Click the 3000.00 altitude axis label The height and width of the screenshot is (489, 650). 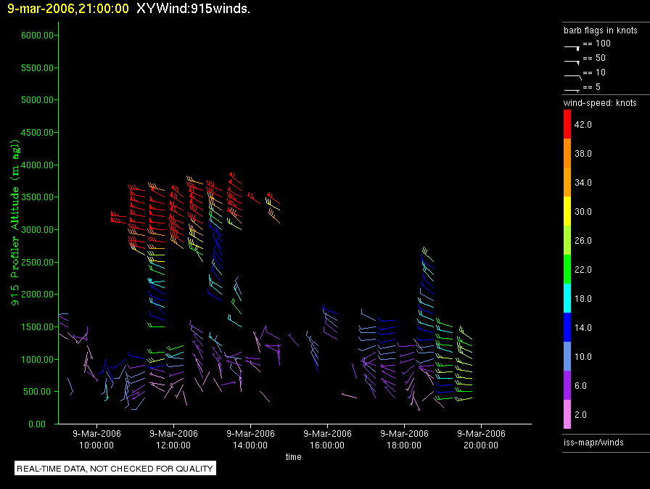click(36, 230)
